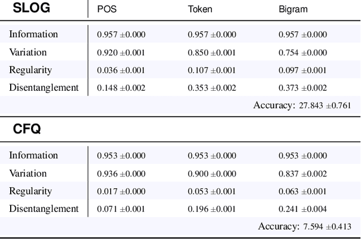Select SLOG Token Variation value 0.850 ±0.001

pyautogui.click(x=212, y=52)
